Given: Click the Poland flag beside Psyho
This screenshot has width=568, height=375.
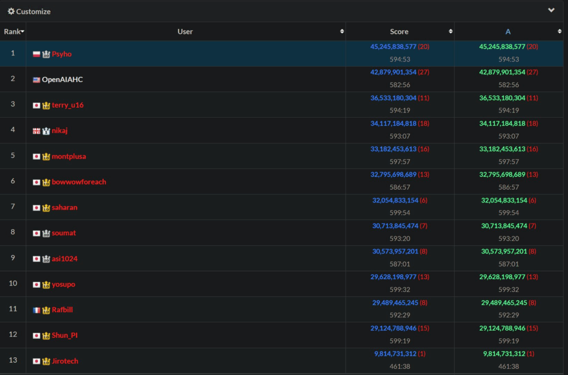Looking at the screenshot, I should [x=37, y=54].
